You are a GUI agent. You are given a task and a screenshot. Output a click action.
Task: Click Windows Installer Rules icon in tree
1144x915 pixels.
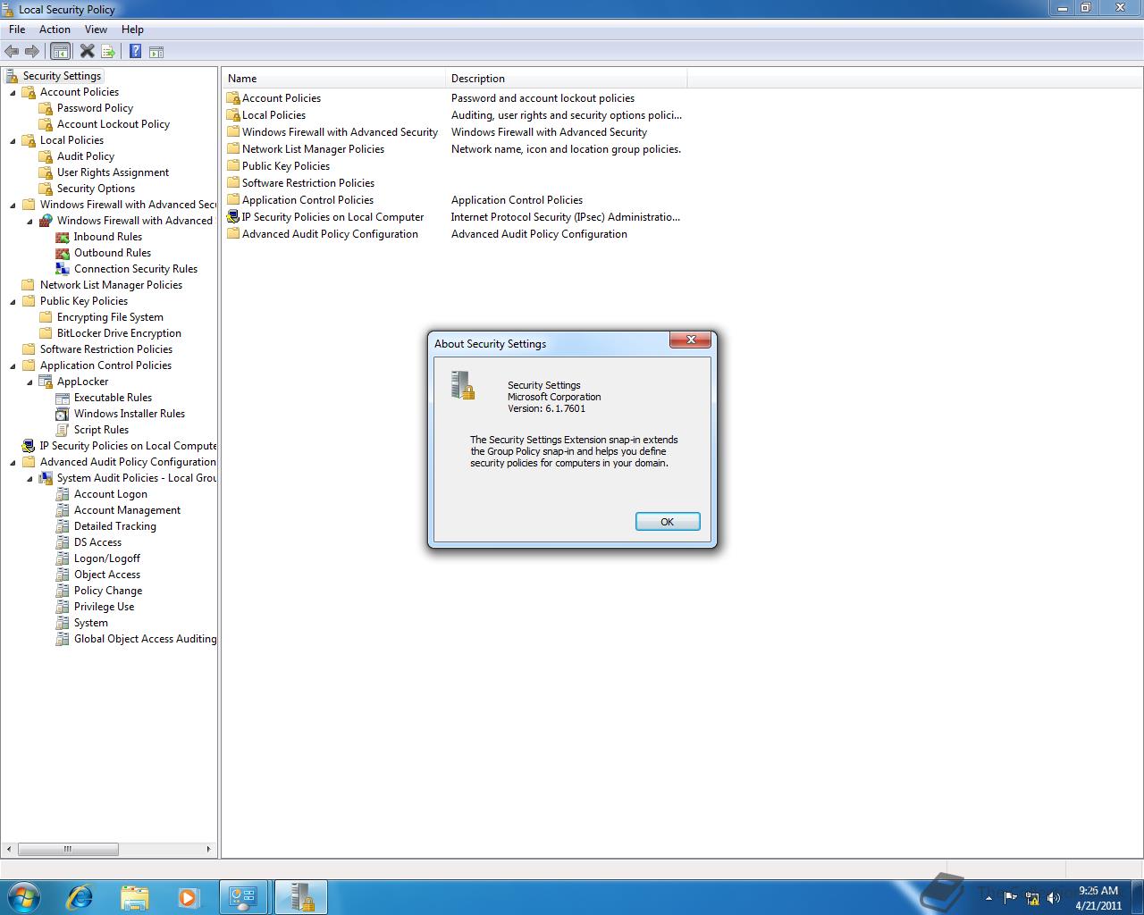coord(63,414)
